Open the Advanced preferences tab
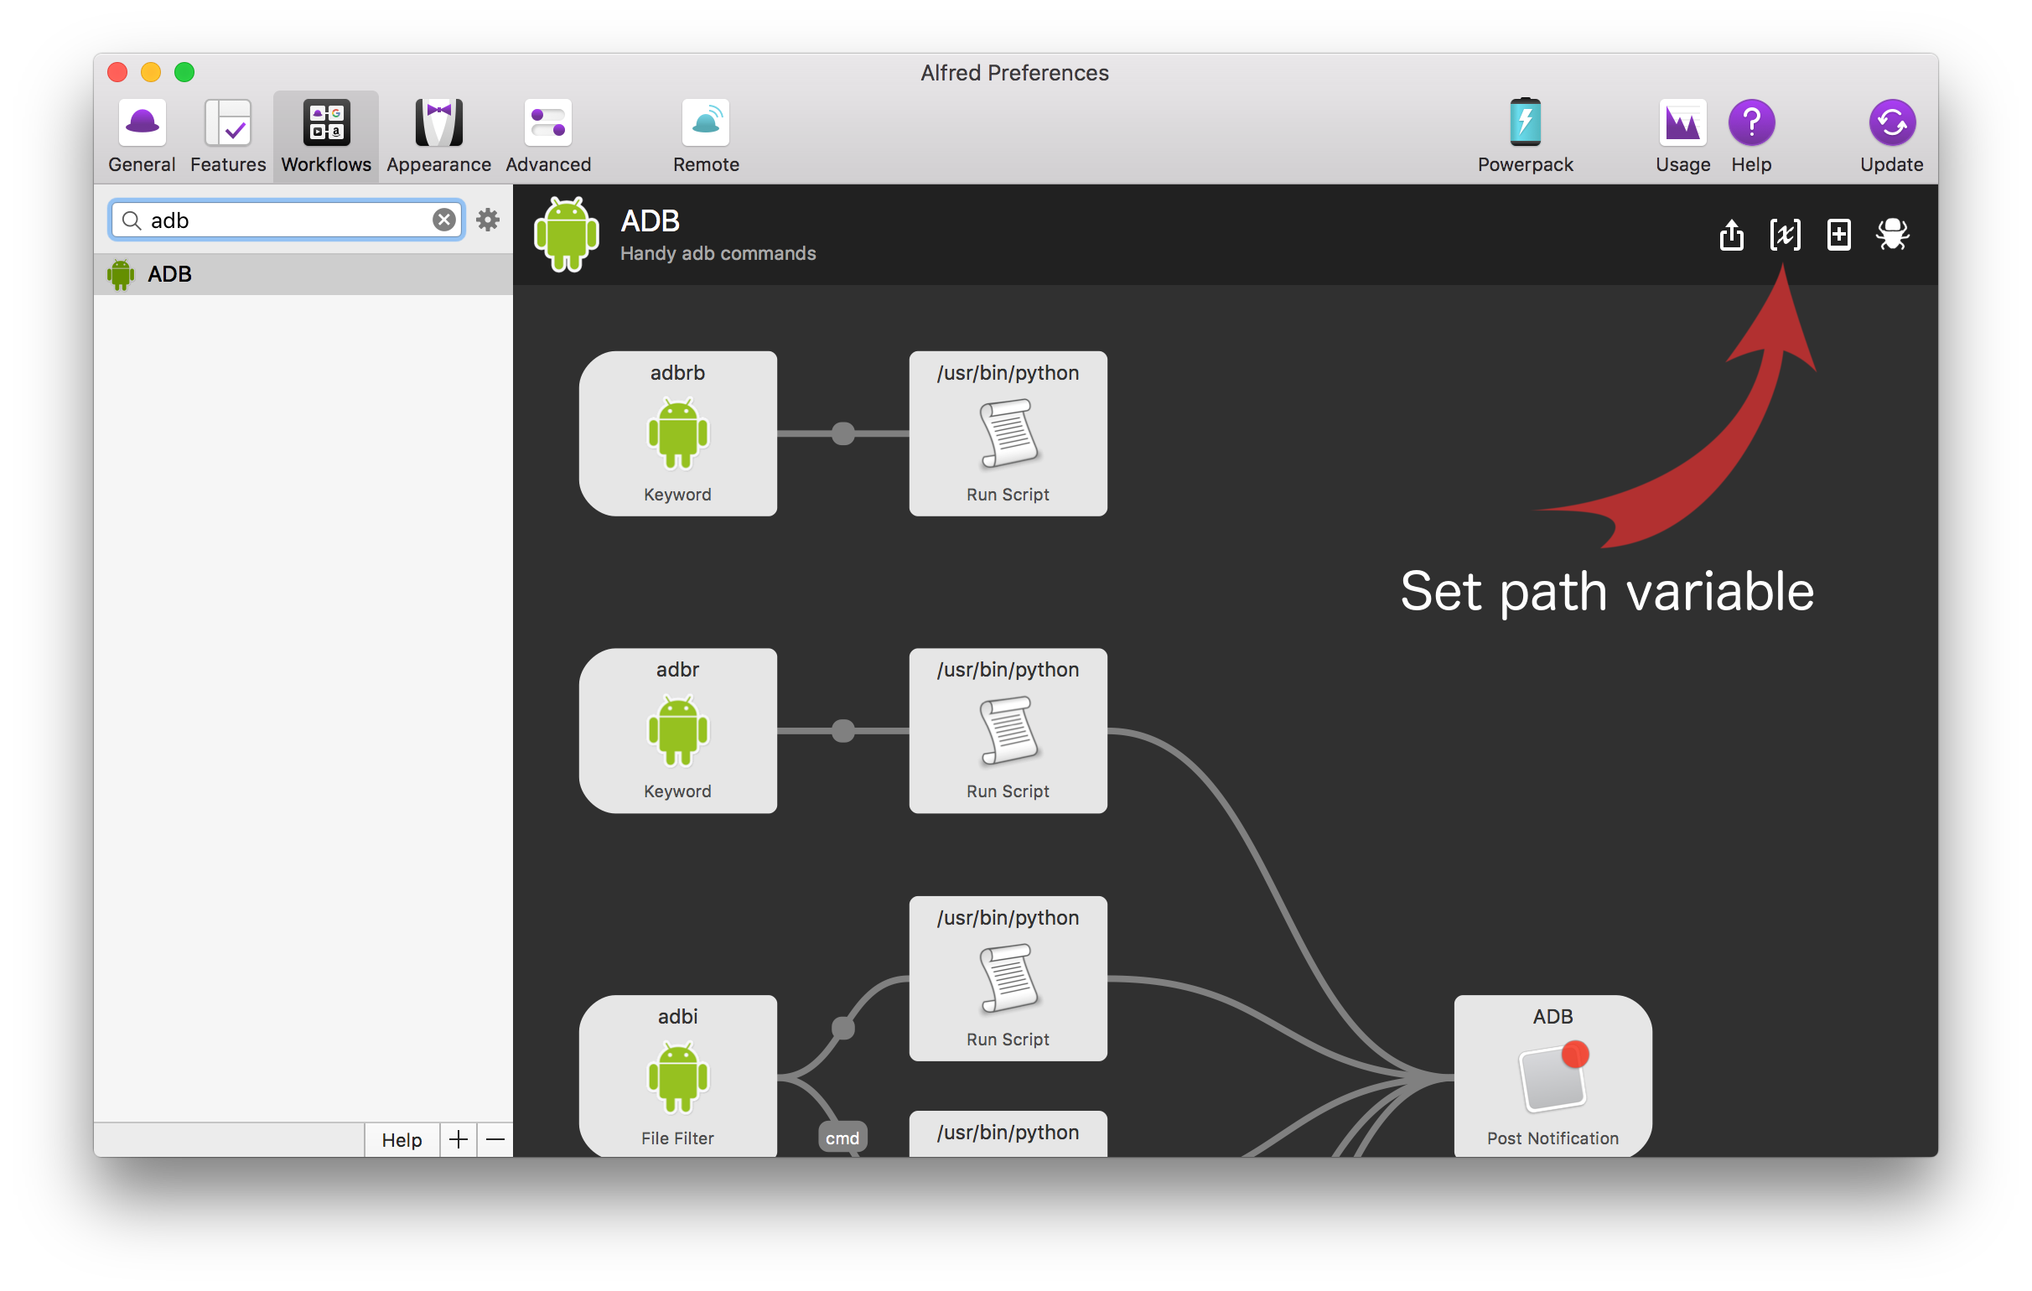2032x1291 pixels. click(x=548, y=136)
